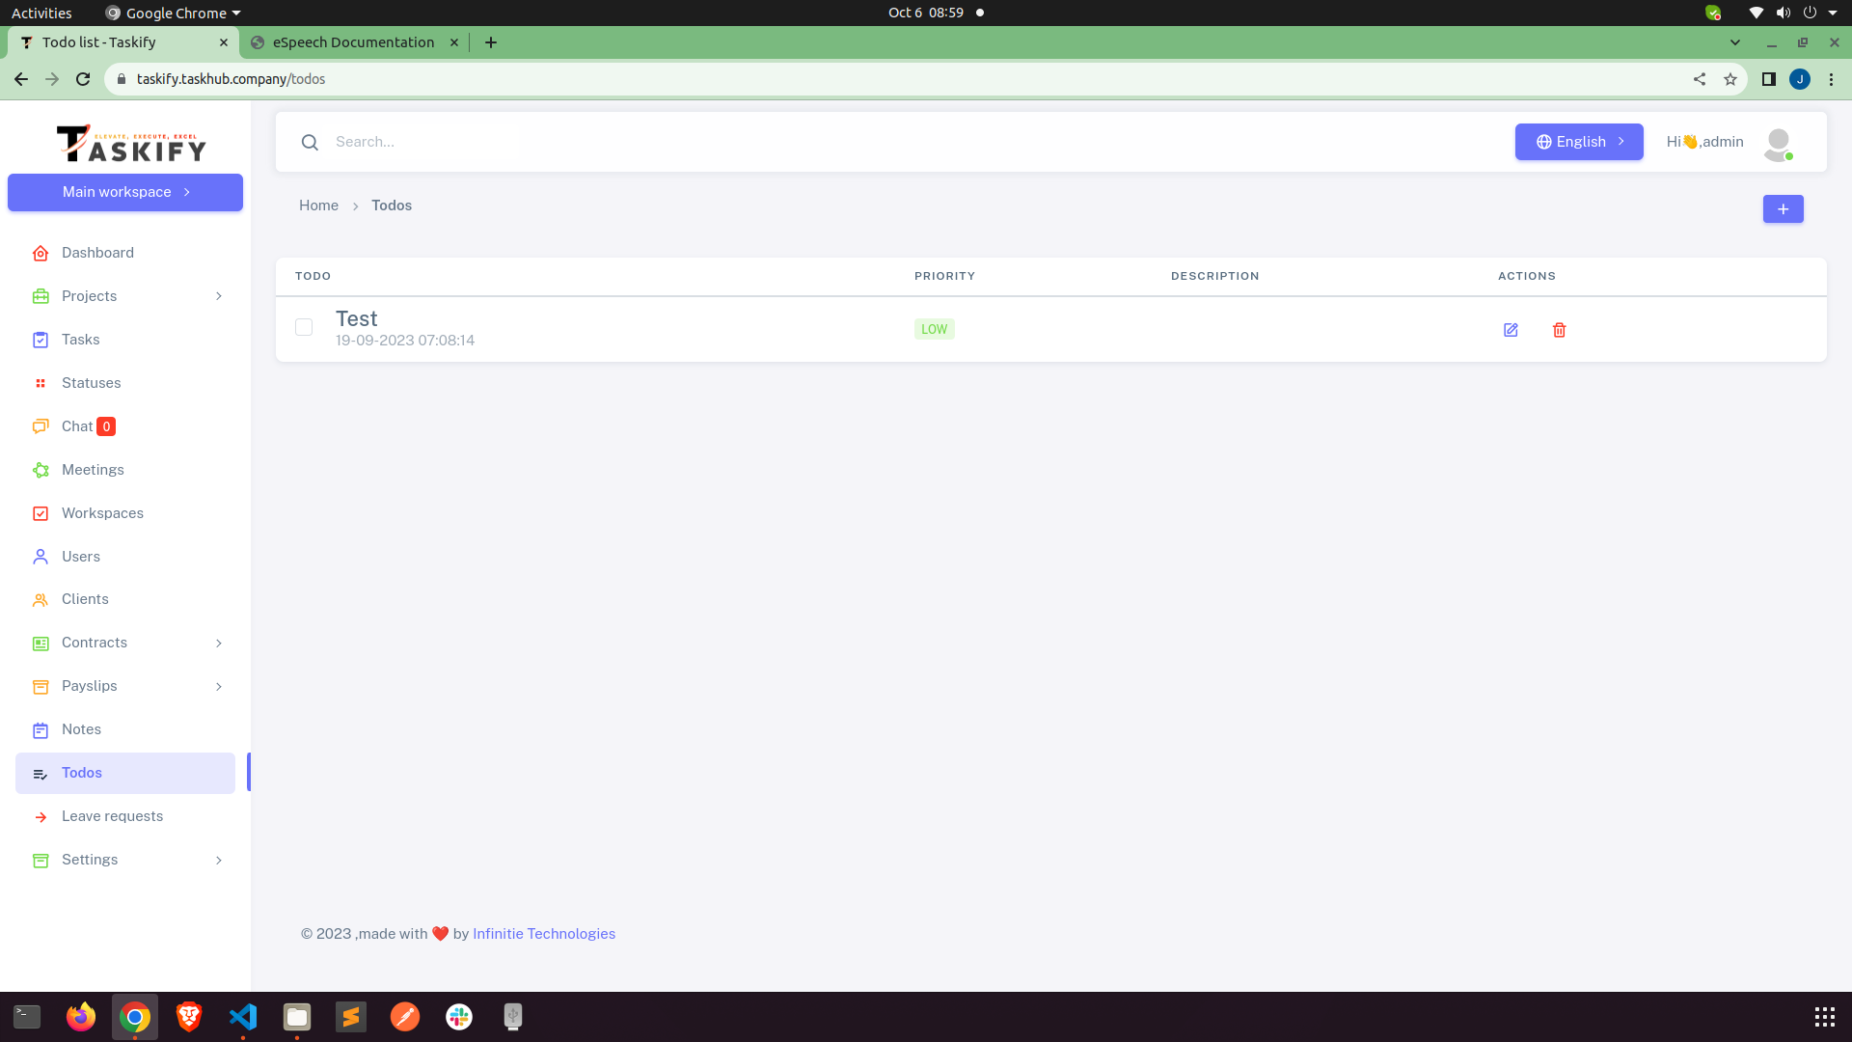Switch to the eSpeech Documentation tab

click(351, 41)
